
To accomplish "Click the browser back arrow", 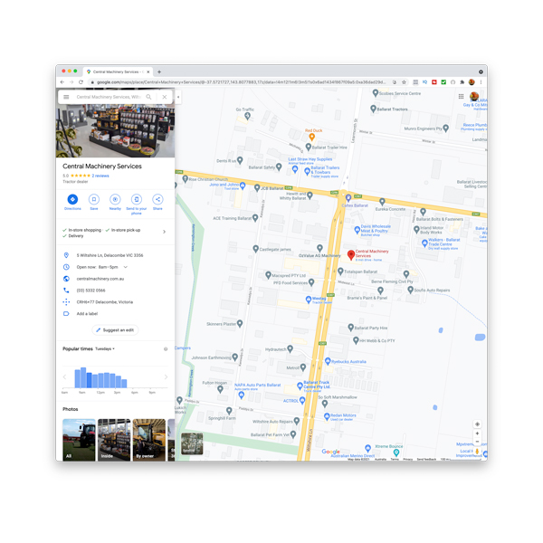I will point(62,82).
